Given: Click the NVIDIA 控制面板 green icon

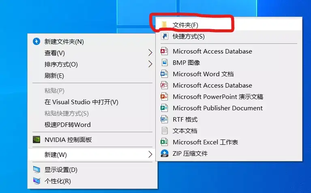Looking at the screenshot, I should tap(36, 139).
